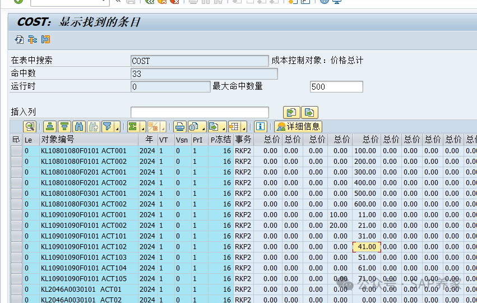Click the Choose Layout grid icon

click(x=234, y=127)
